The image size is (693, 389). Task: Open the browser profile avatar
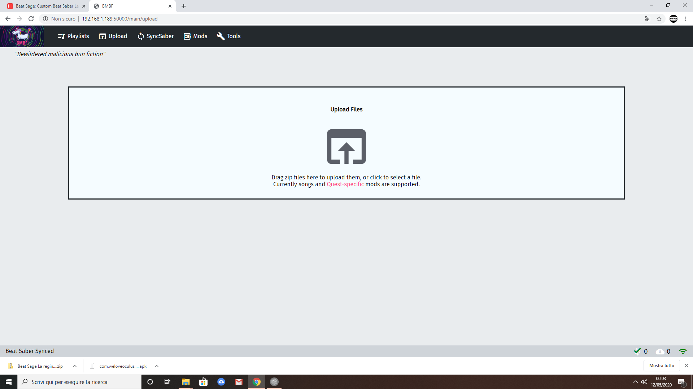click(674, 19)
